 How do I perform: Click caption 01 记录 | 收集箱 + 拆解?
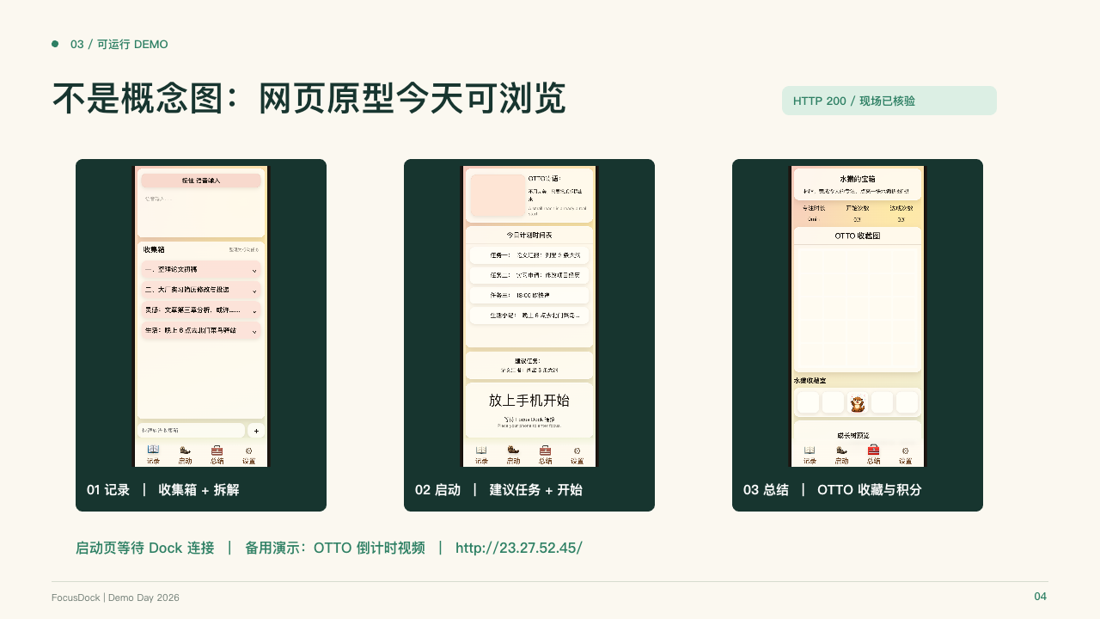[163, 490]
